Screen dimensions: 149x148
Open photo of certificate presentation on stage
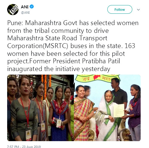pos(107,108)
